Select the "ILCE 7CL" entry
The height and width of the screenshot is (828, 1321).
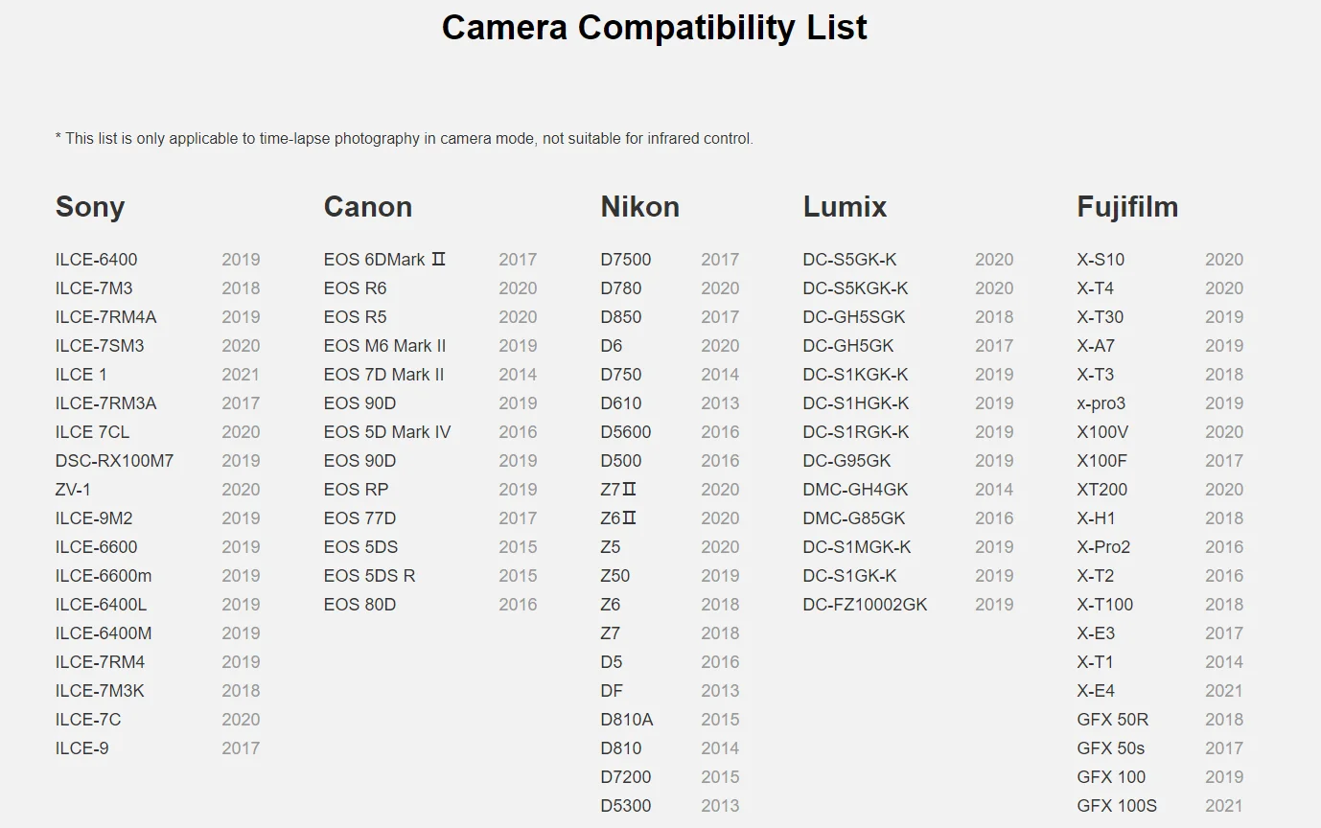[x=92, y=432]
